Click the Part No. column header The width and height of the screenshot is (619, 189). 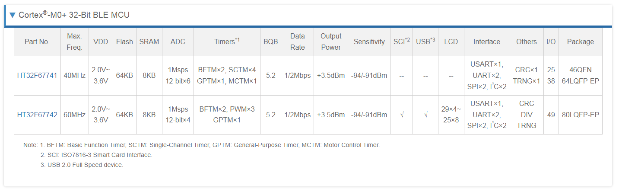(37, 42)
